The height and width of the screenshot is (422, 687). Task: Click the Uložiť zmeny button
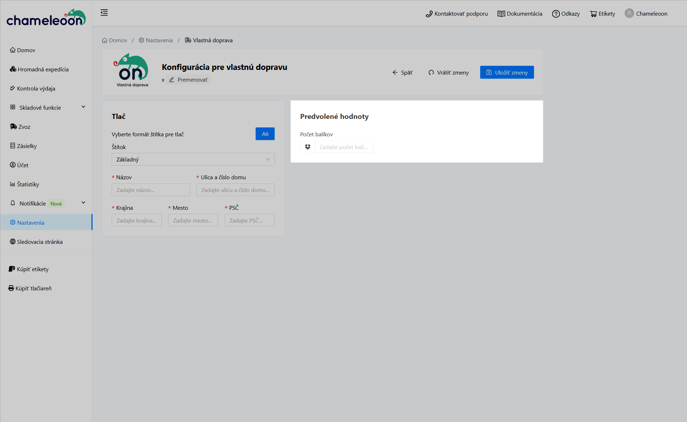[507, 72]
